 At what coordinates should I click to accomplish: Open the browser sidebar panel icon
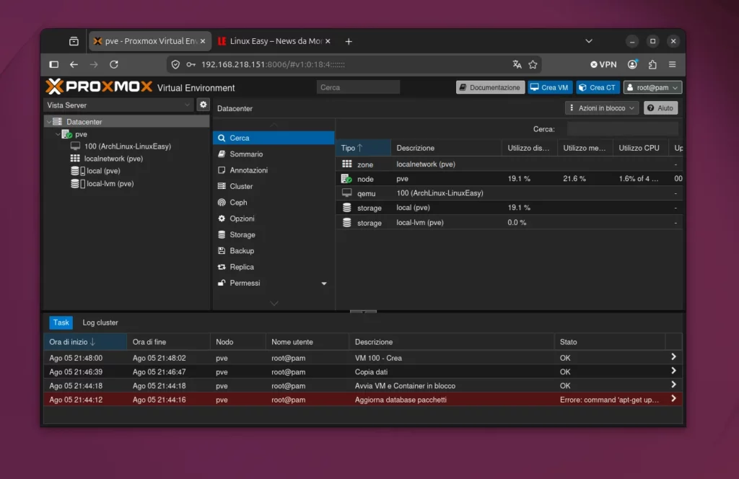(53, 64)
